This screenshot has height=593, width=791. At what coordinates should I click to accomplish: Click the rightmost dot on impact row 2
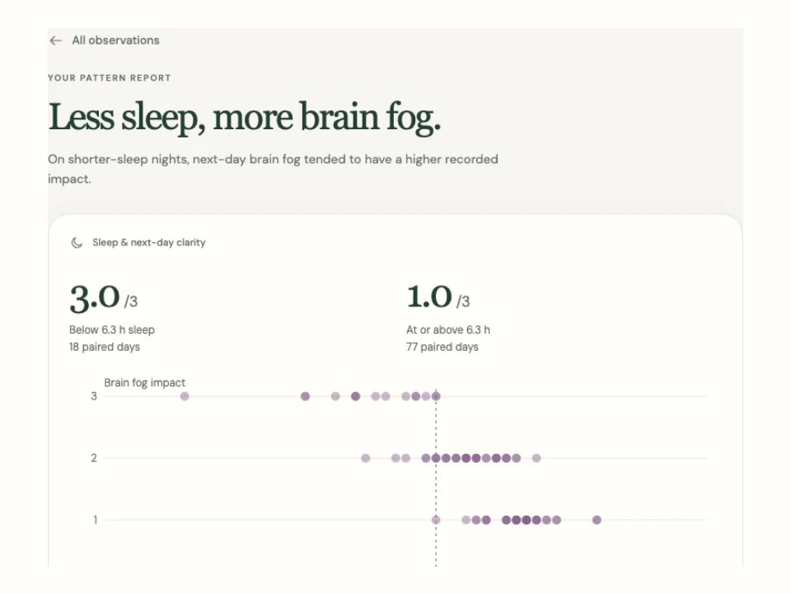coord(536,458)
